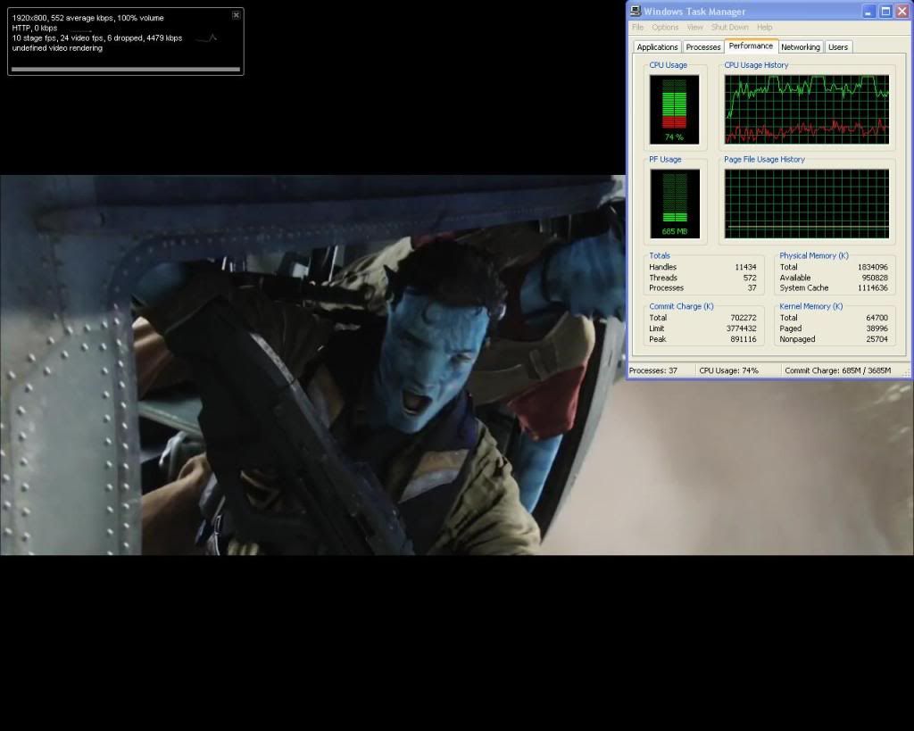Click the 'HTTP, 0 kbps' stats line
The image size is (914, 731).
tap(35, 28)
